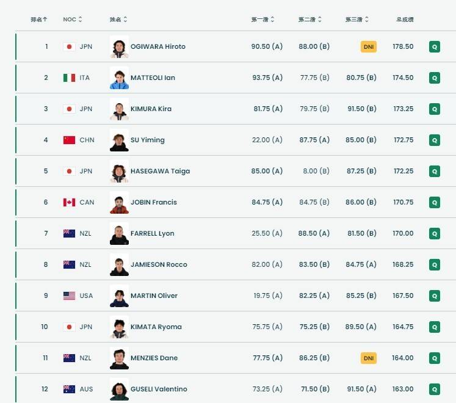The width and height of the screenshot is (456, 403).
Task: Click the DNI badge in MENZIES Dane's row
Action: (368, 358)
